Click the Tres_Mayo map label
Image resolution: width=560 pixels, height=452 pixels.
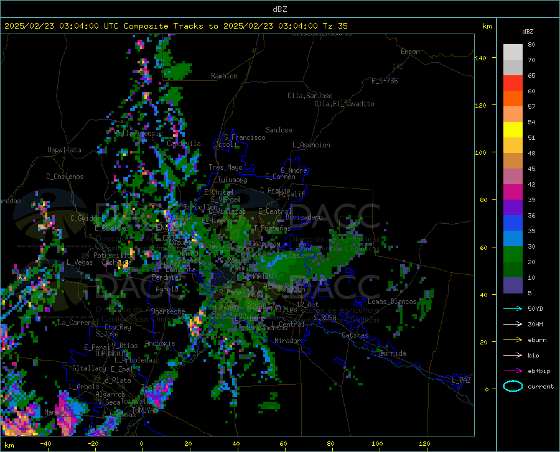[225, 167]
